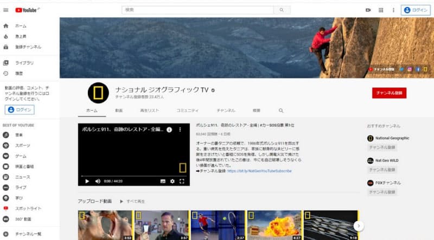434x240 pixels.
Task: Open the YouTube apps grid
Action: 380,10
